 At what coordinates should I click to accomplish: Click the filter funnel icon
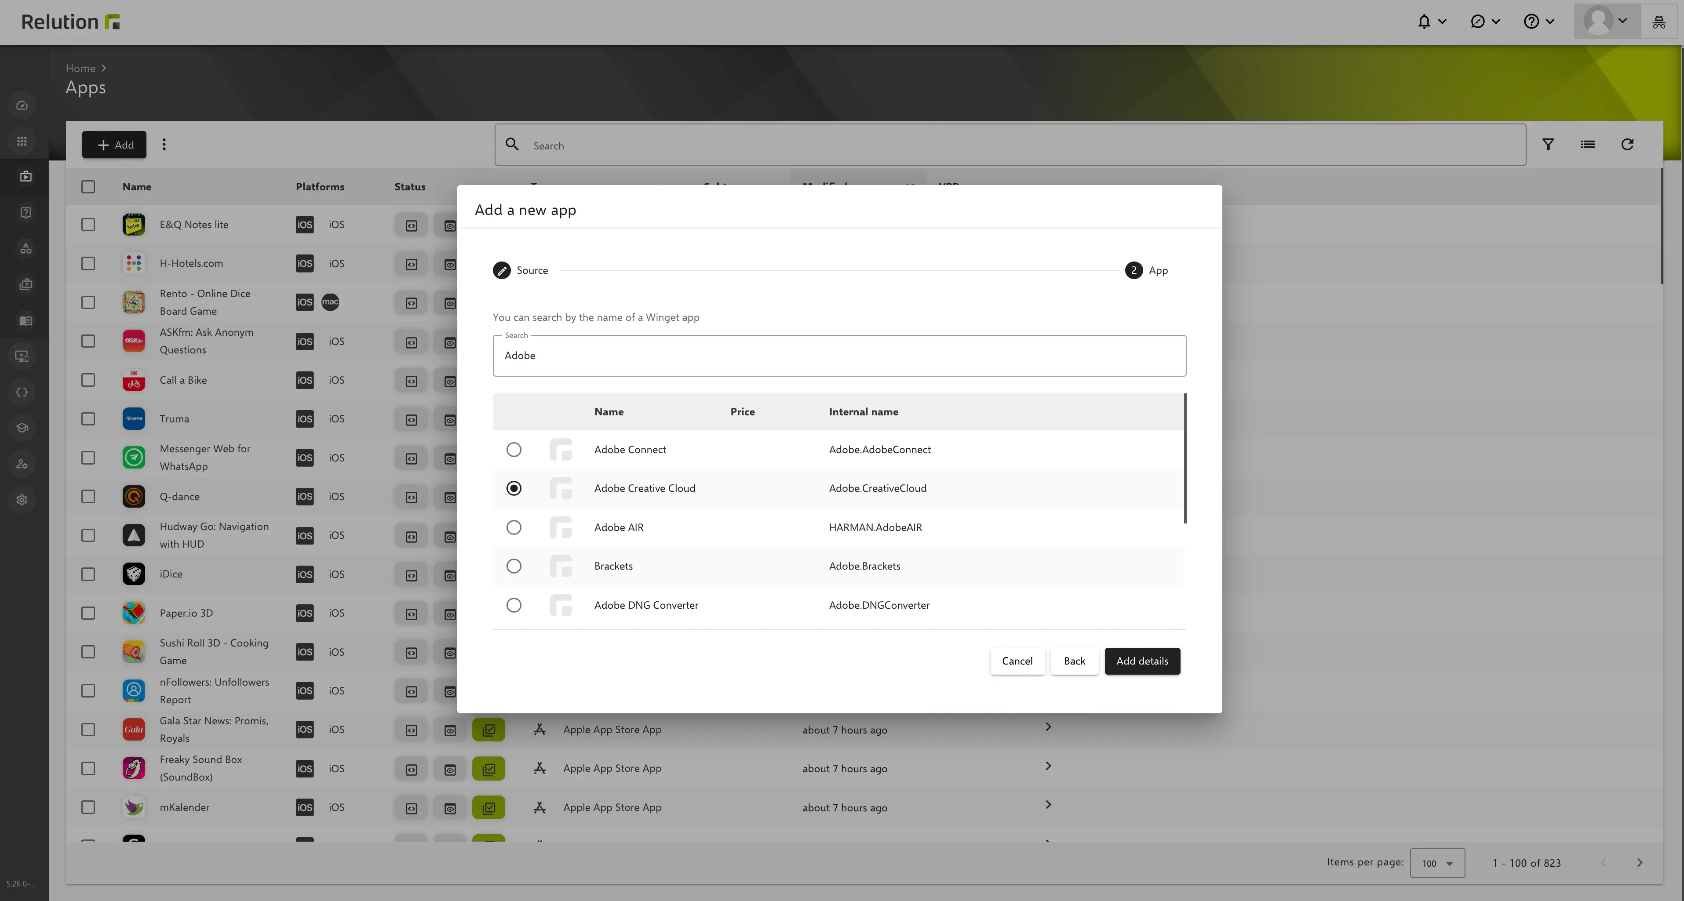[x=1547, y=145]
